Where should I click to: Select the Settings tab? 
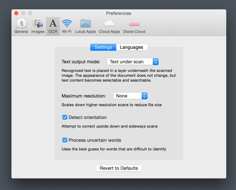tap(103, 47)
